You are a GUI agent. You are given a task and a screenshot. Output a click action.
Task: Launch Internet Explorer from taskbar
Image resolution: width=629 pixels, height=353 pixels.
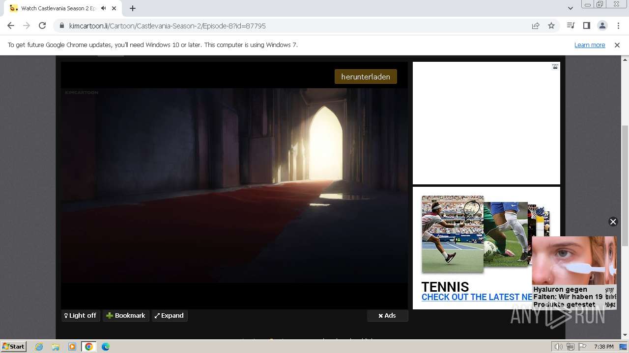[x=39, y=347]
